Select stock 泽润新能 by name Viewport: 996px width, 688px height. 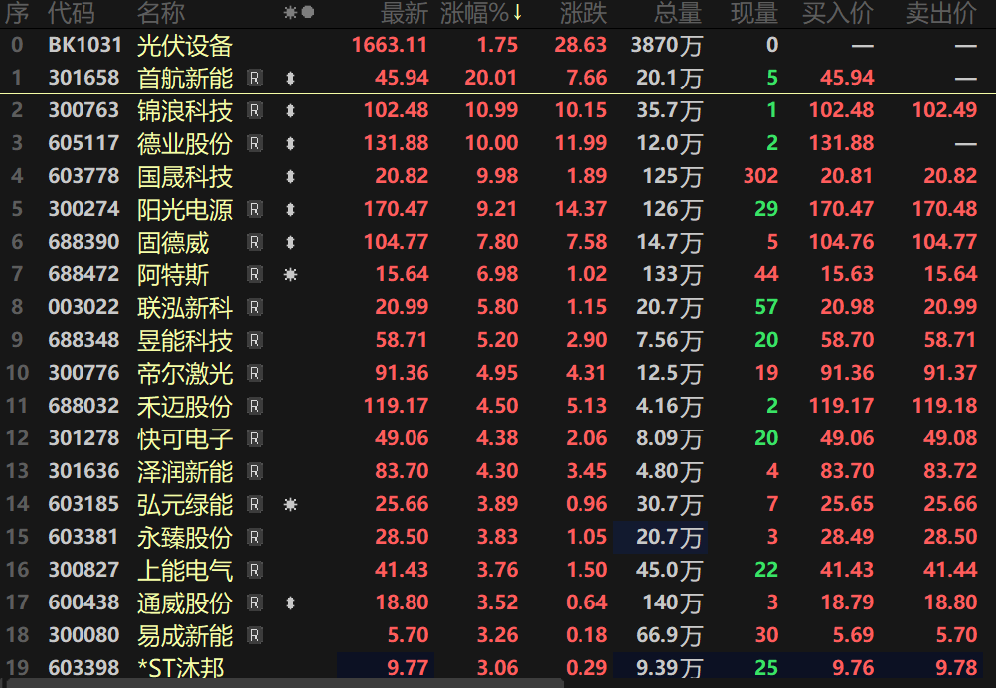pos(185,471)
